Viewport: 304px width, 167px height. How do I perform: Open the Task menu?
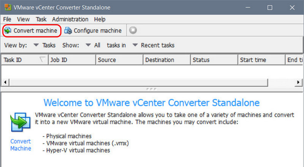click(x=41, y=19)
